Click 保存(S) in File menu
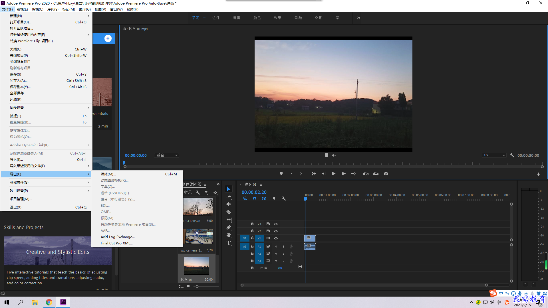Screen dimensions: 548x308 46,74
